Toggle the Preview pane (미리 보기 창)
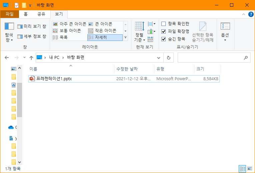Image resolution: width=255 pixels, height=173 pixels. pyautogui.click(x=32, y=26)
